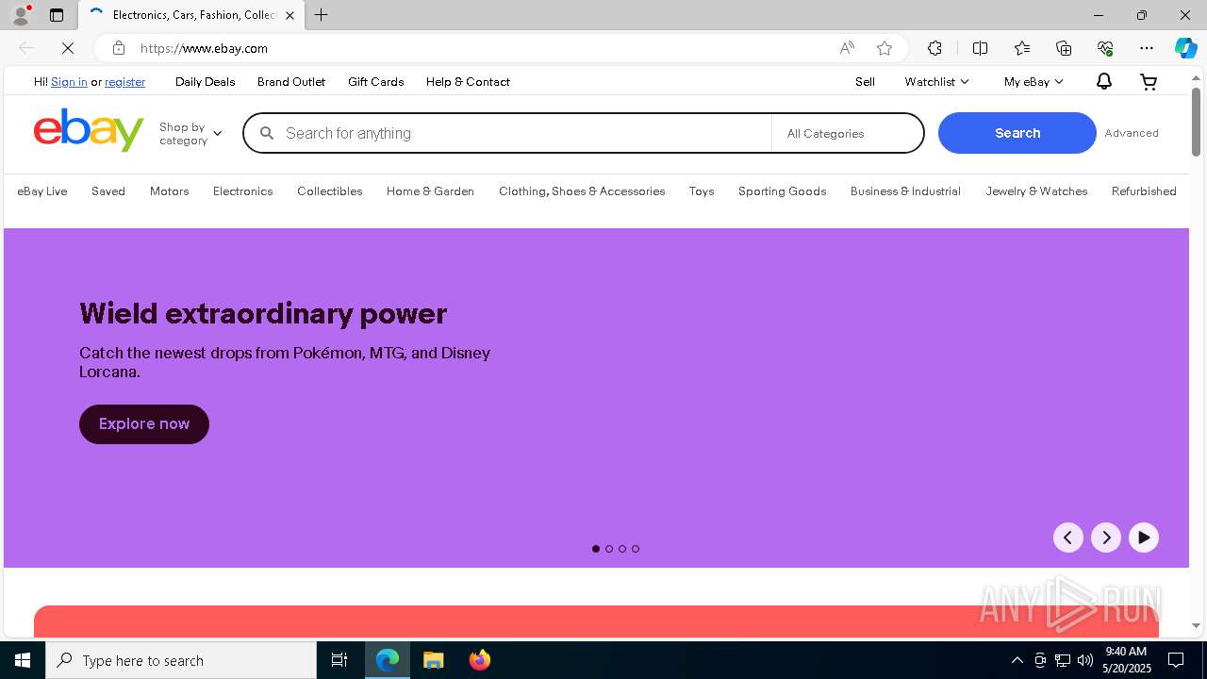Select the first carousel dot

[x=596, y=549]
